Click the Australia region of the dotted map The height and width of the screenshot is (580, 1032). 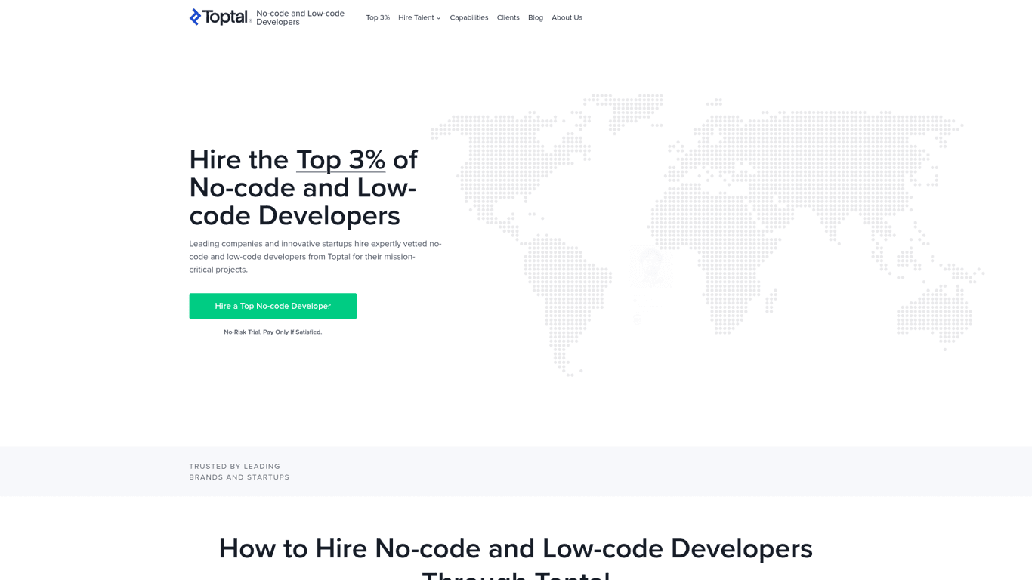click(935, 313)
